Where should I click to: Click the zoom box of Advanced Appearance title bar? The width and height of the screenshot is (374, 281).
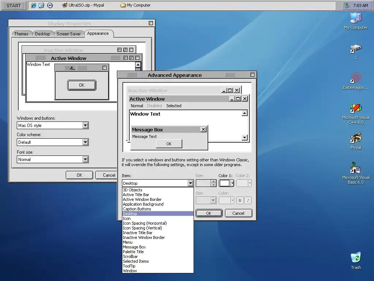coord(252,75)
